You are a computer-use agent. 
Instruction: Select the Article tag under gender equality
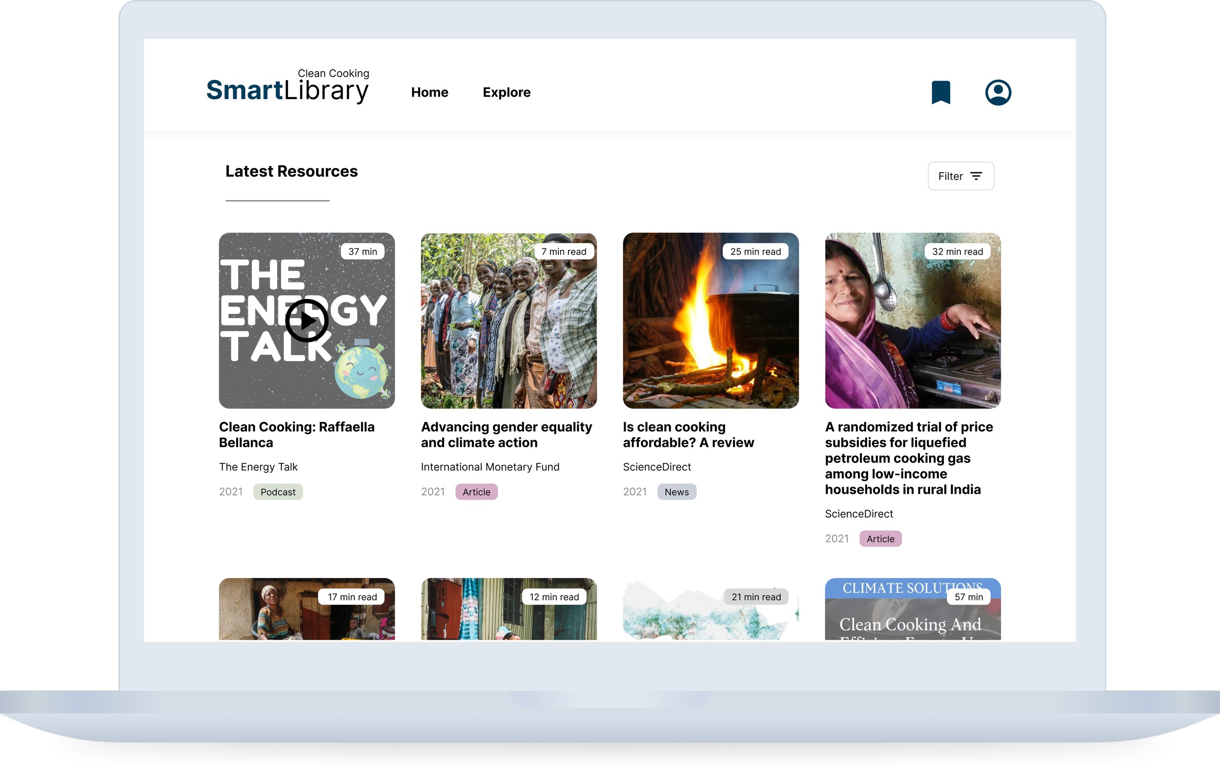coord(476,492)
